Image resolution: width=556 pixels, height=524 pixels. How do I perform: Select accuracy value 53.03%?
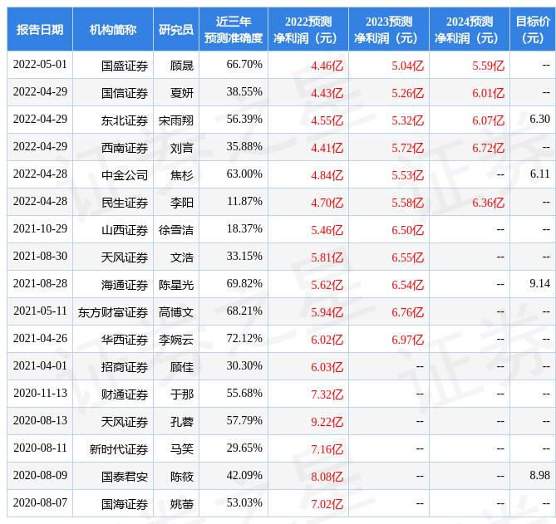click(244, 502)
